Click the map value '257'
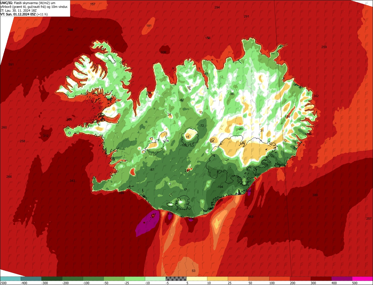Image resolution: width=373 pixels, height=285 pixels. 369,219
